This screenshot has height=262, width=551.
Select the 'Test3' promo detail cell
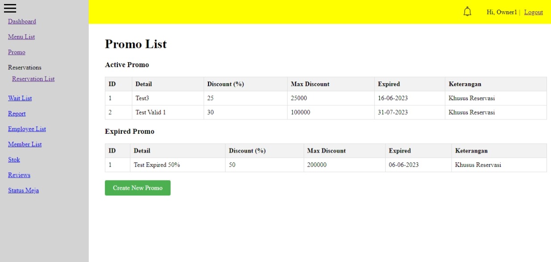click(168, 98)
